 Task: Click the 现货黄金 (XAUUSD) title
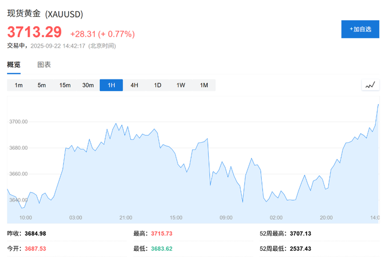pos(47,13)
